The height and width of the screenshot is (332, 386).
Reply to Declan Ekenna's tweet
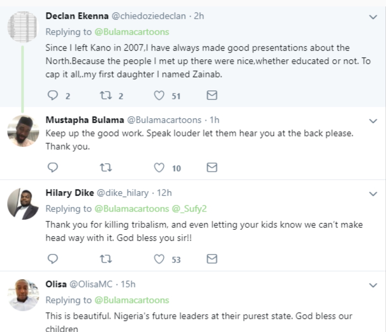point(53,95)
